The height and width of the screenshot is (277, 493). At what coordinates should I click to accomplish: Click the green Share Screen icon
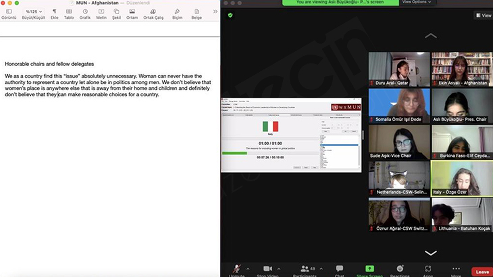coord(369,269)
